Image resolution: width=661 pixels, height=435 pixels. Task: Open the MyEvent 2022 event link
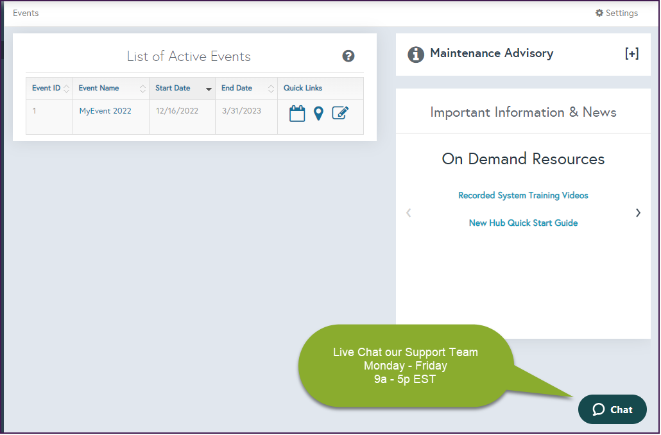[105, 111]
